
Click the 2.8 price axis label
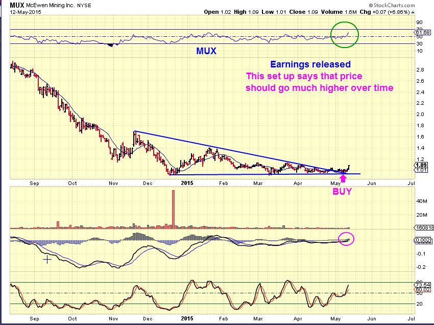coord(420,70)
